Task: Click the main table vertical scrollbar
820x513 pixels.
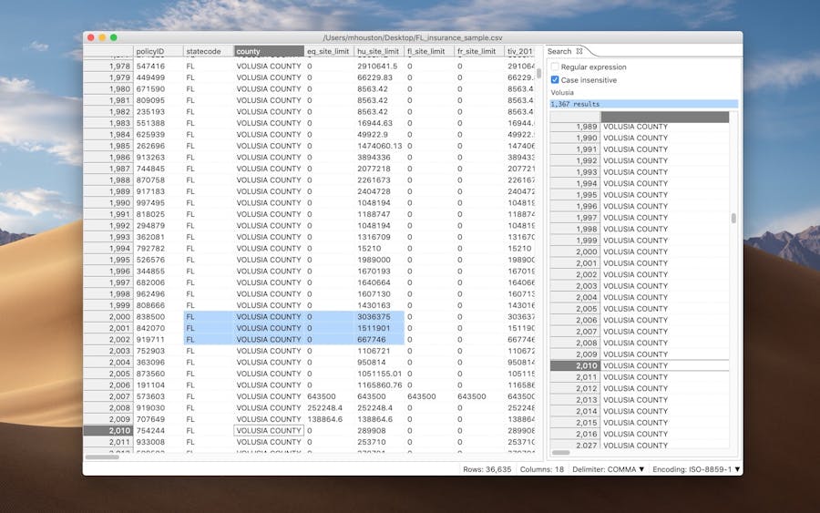Action: coord(539,74)
